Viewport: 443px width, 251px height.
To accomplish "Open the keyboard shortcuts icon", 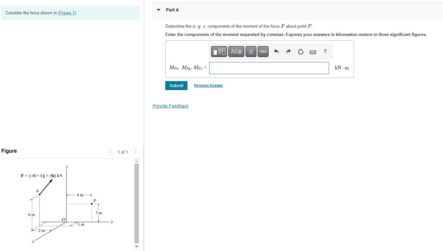I will [313, 52].
